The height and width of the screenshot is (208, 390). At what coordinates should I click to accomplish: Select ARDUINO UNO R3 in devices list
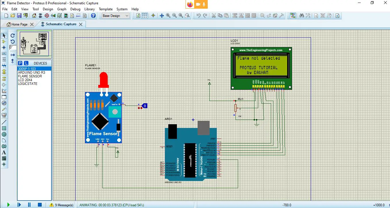point(32,73)
